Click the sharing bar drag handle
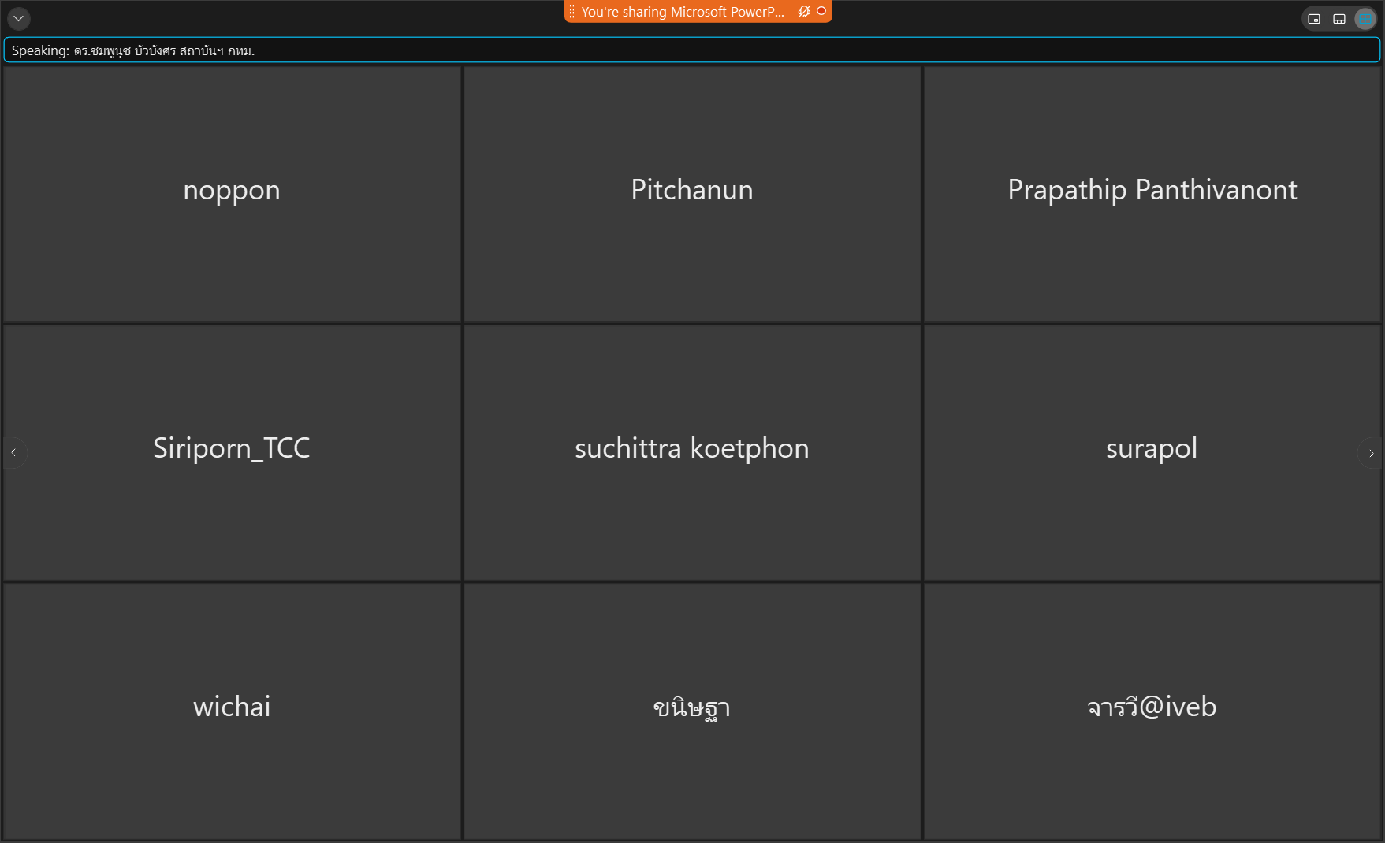1385x843 pixels. [x=572, y=12]
